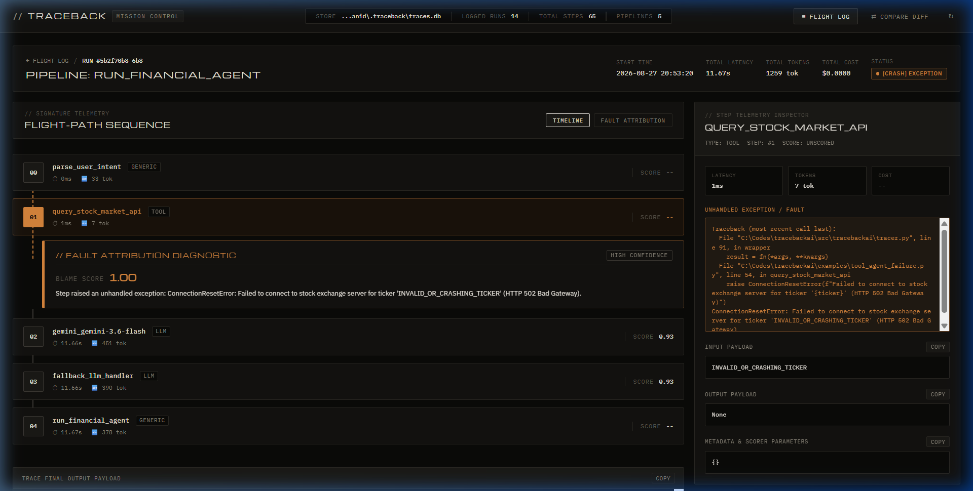Select step 03 fallback_llm_handler
This screenshot has width=973, height=491.
coord(348,381)
